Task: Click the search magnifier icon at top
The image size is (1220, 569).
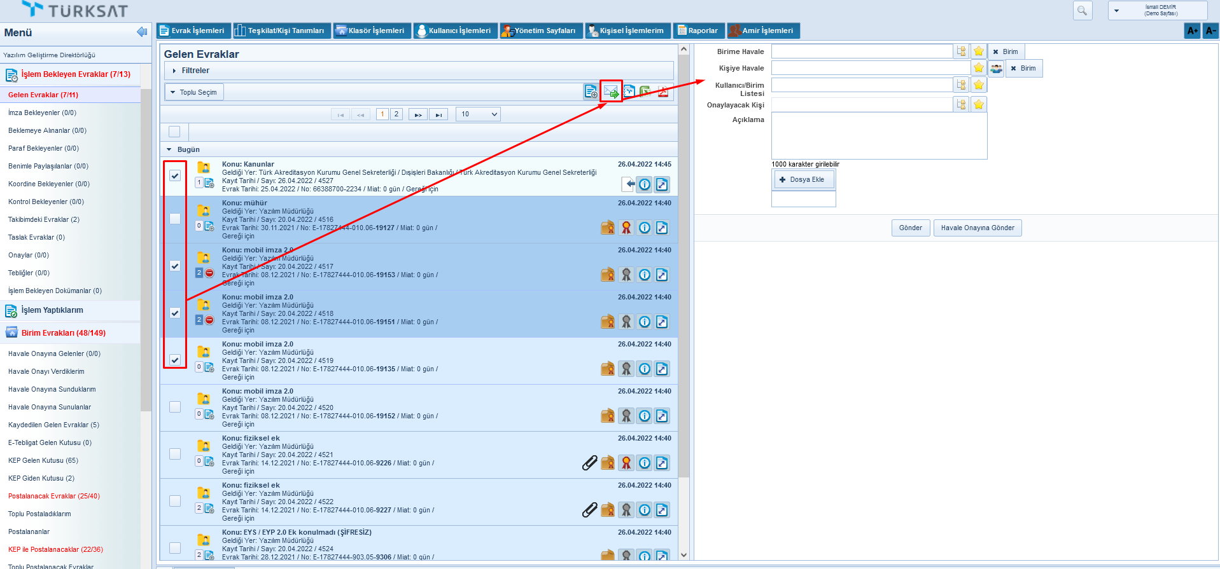Action: pyautogui.click(x=1082, y=10)
